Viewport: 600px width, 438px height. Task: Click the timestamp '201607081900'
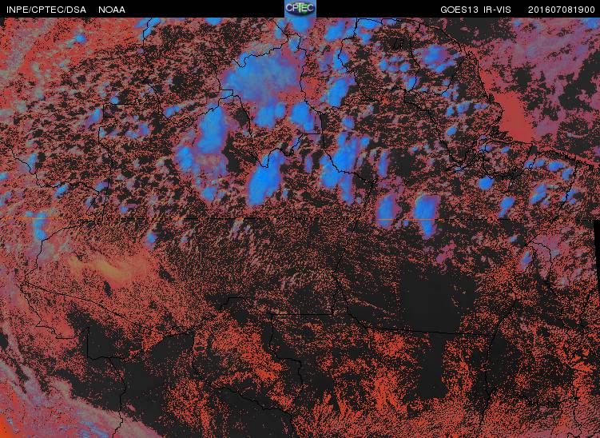pyautogui.click(x=562, y=10)
